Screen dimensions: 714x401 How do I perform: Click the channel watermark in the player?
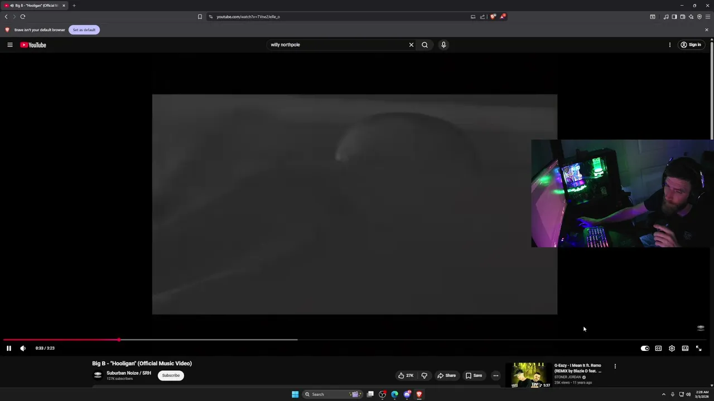click(x=701, y=328)
